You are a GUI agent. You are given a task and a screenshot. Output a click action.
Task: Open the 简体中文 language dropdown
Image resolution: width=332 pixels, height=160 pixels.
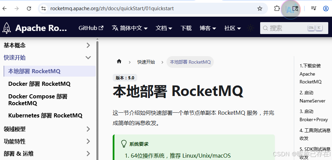[x=130, y=28]
